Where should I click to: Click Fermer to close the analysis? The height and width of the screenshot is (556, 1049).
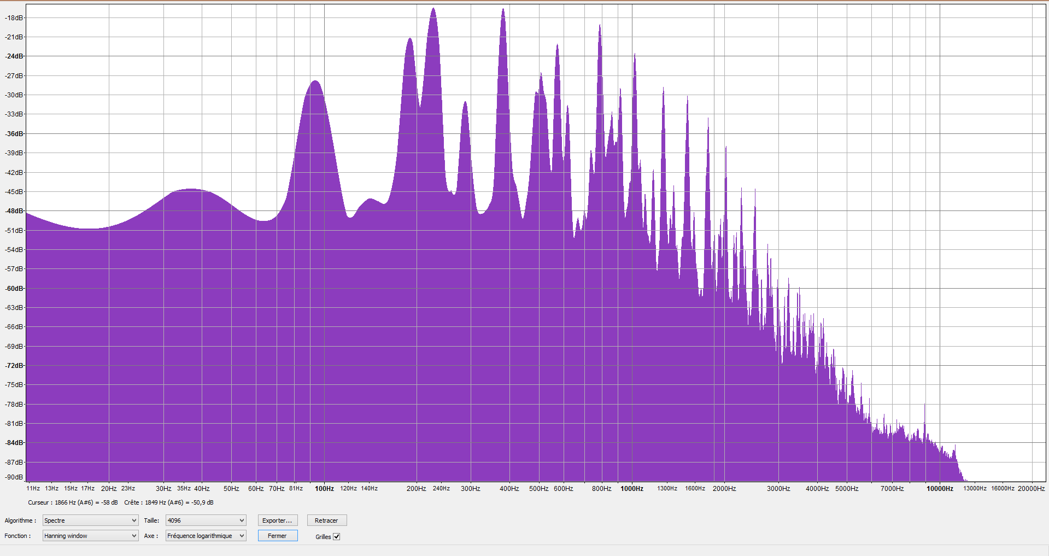coord(277,536)
